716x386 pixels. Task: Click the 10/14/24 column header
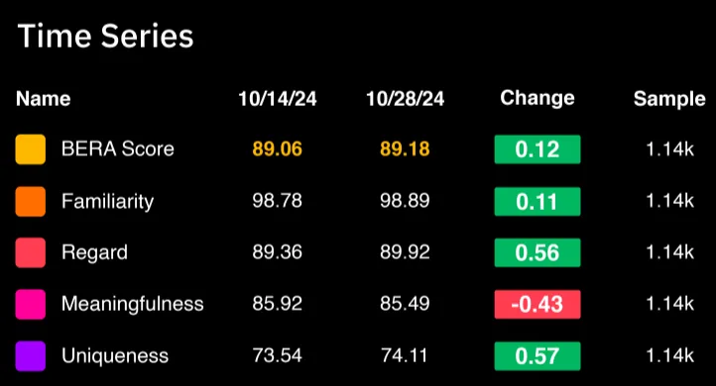point(278,98)
